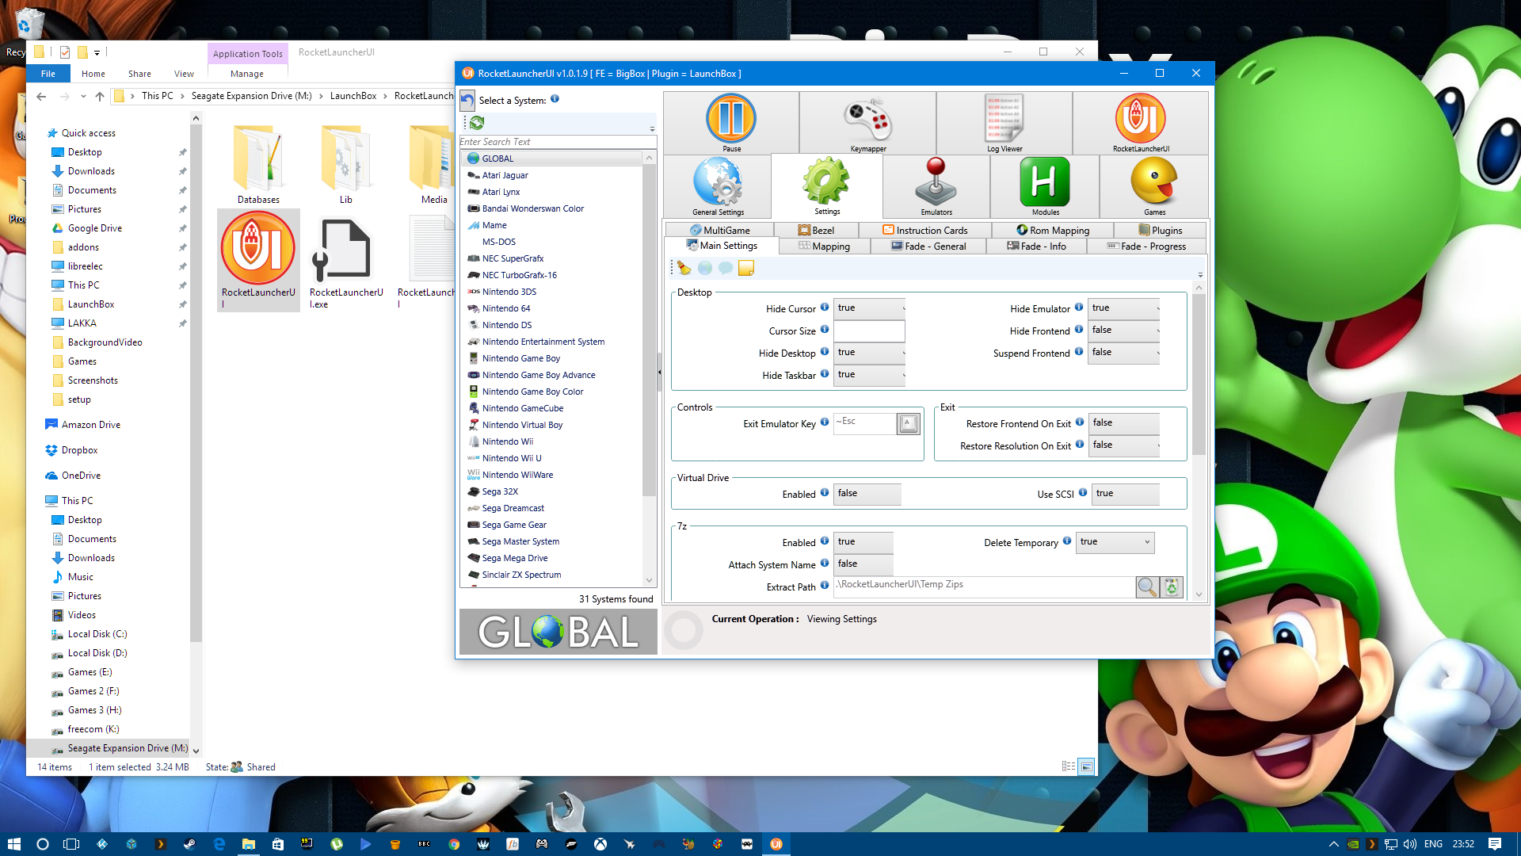Open the Emulators joystick icon
Image resolution: width=1521 pixels, height=856 pixels.
tap(936, 186)
